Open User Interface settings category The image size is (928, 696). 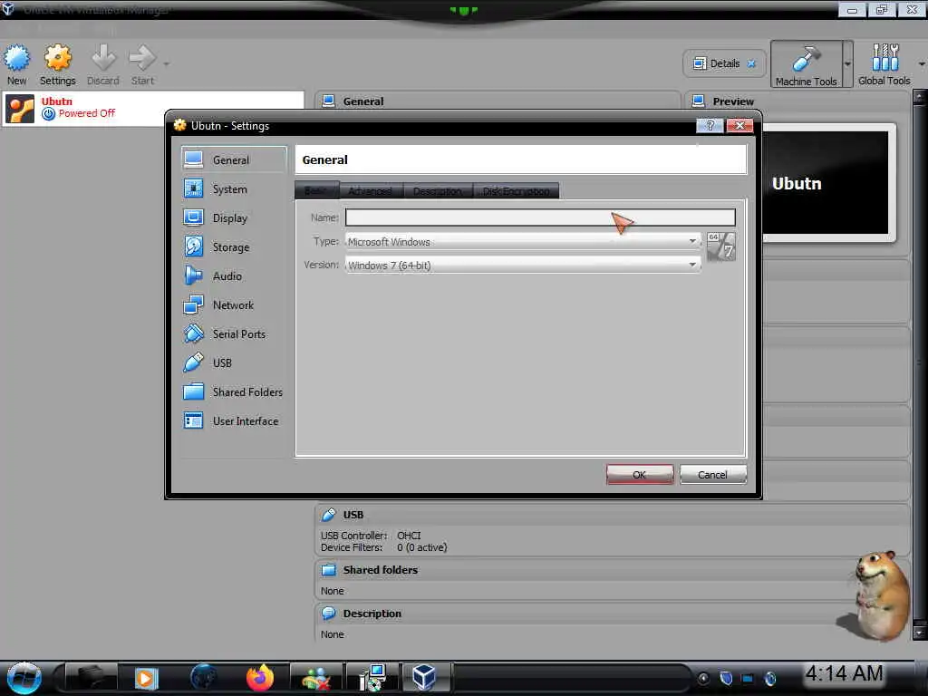tap(234, 420)
